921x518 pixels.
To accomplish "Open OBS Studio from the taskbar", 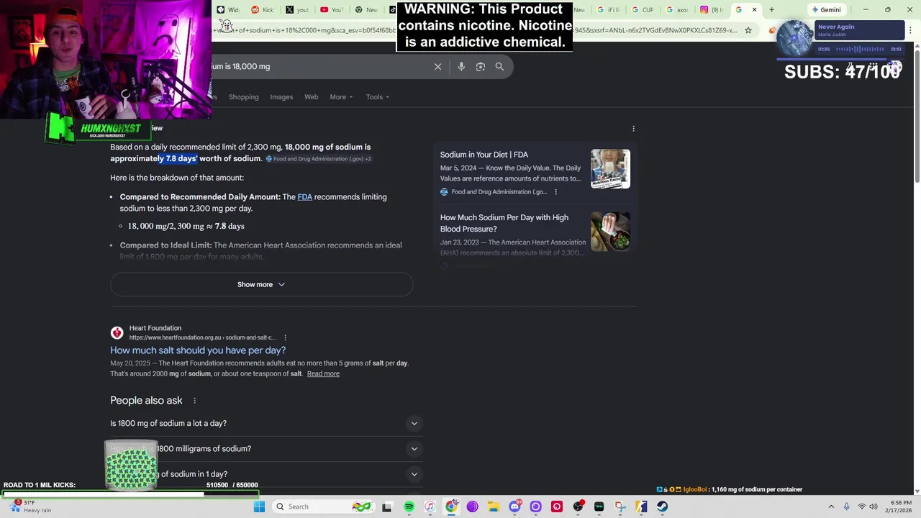I will [578, 506].
